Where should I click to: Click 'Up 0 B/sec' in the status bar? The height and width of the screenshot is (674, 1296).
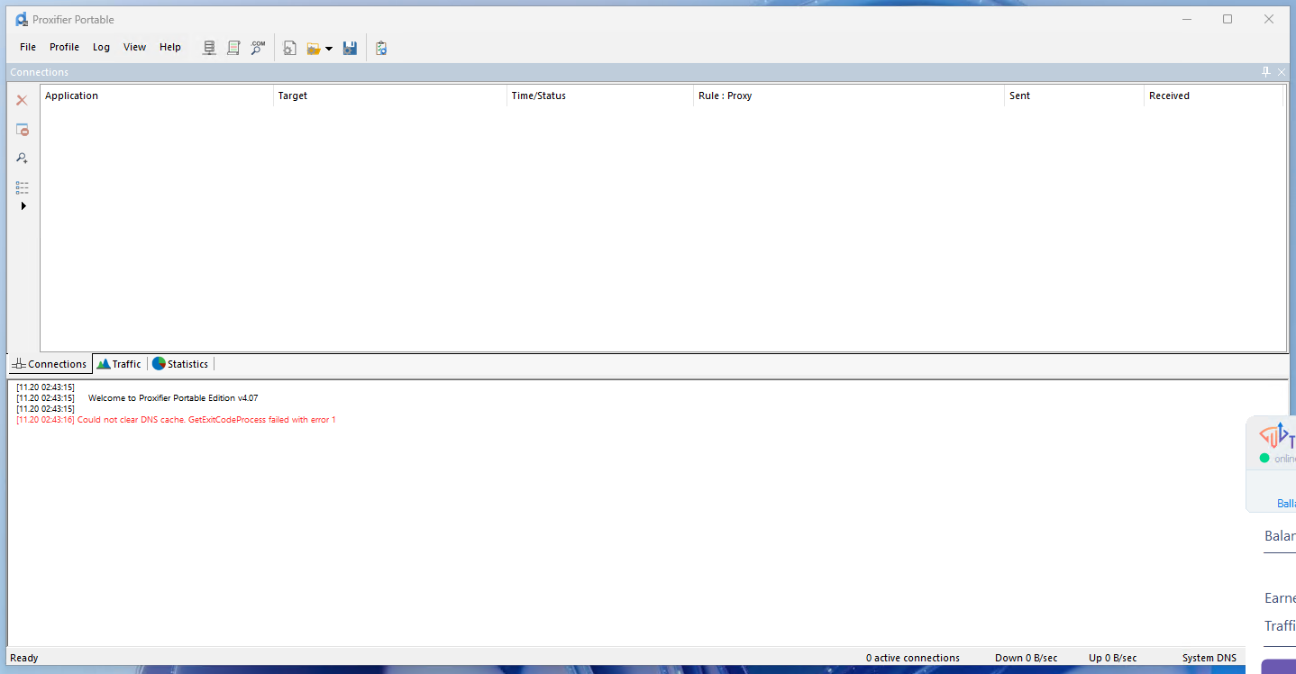coord(1113,658)
